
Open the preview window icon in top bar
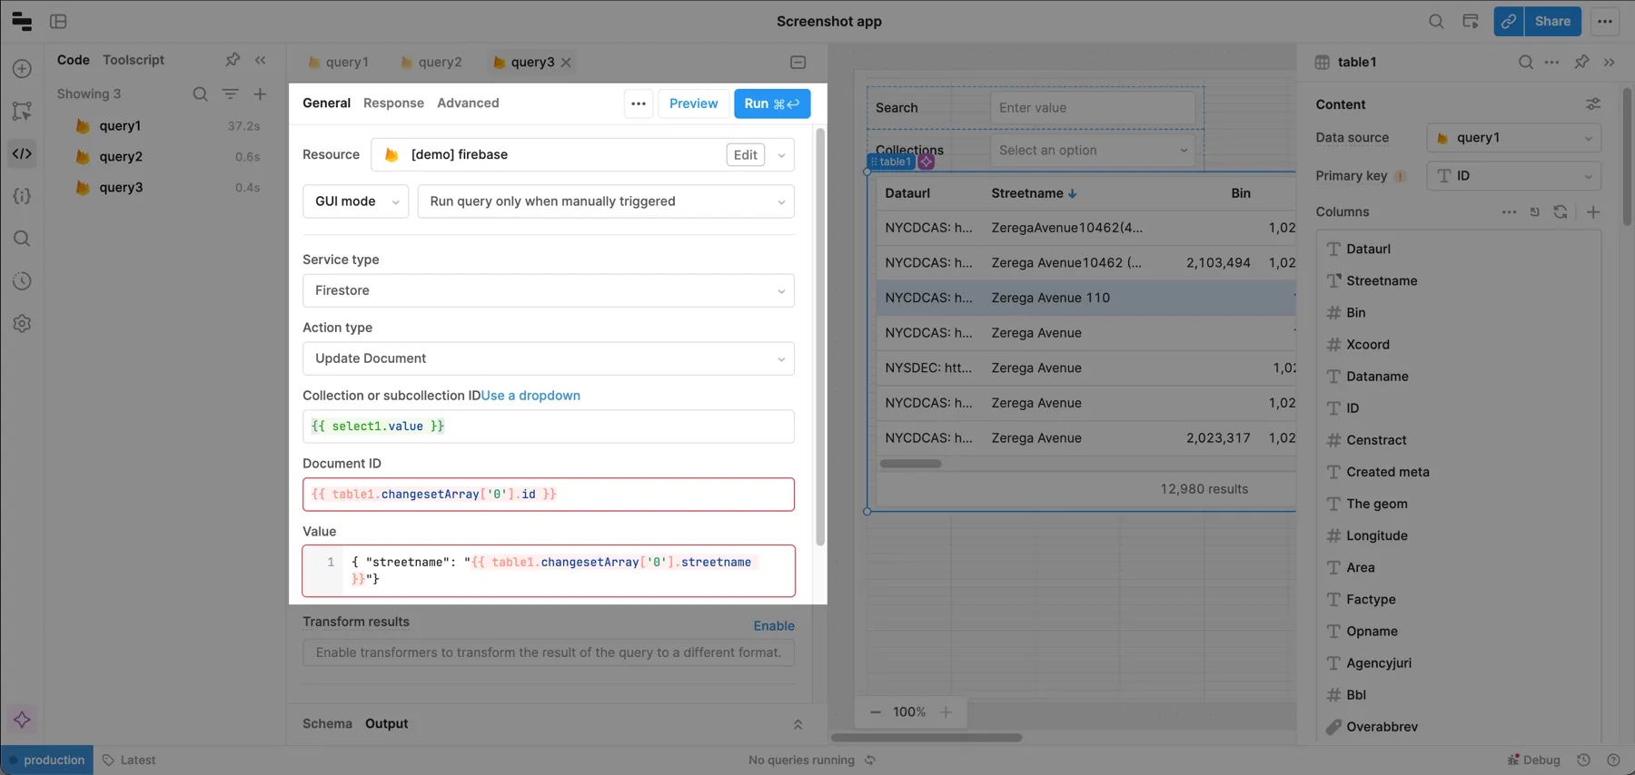click(1470, 21)
